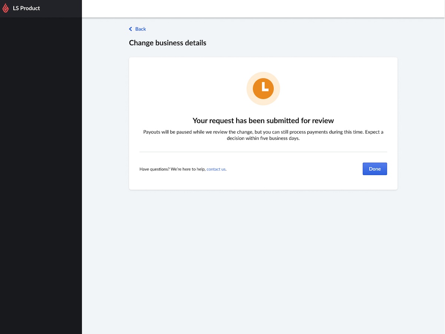Click the horizontal divider above Done
445x334 pixels.
[263, 152]
